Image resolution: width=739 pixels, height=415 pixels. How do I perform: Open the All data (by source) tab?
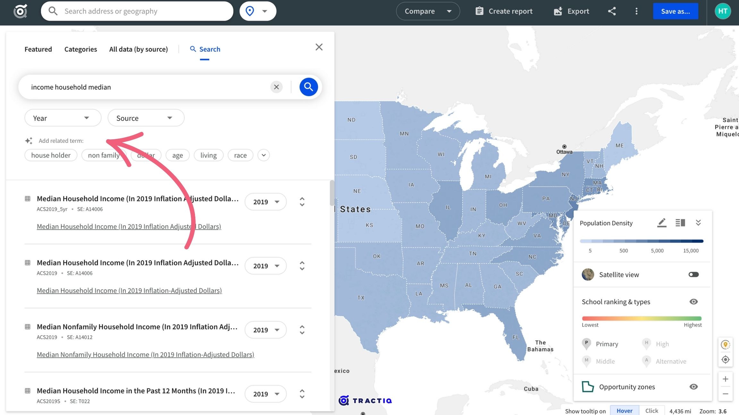(x=138, y=49)
